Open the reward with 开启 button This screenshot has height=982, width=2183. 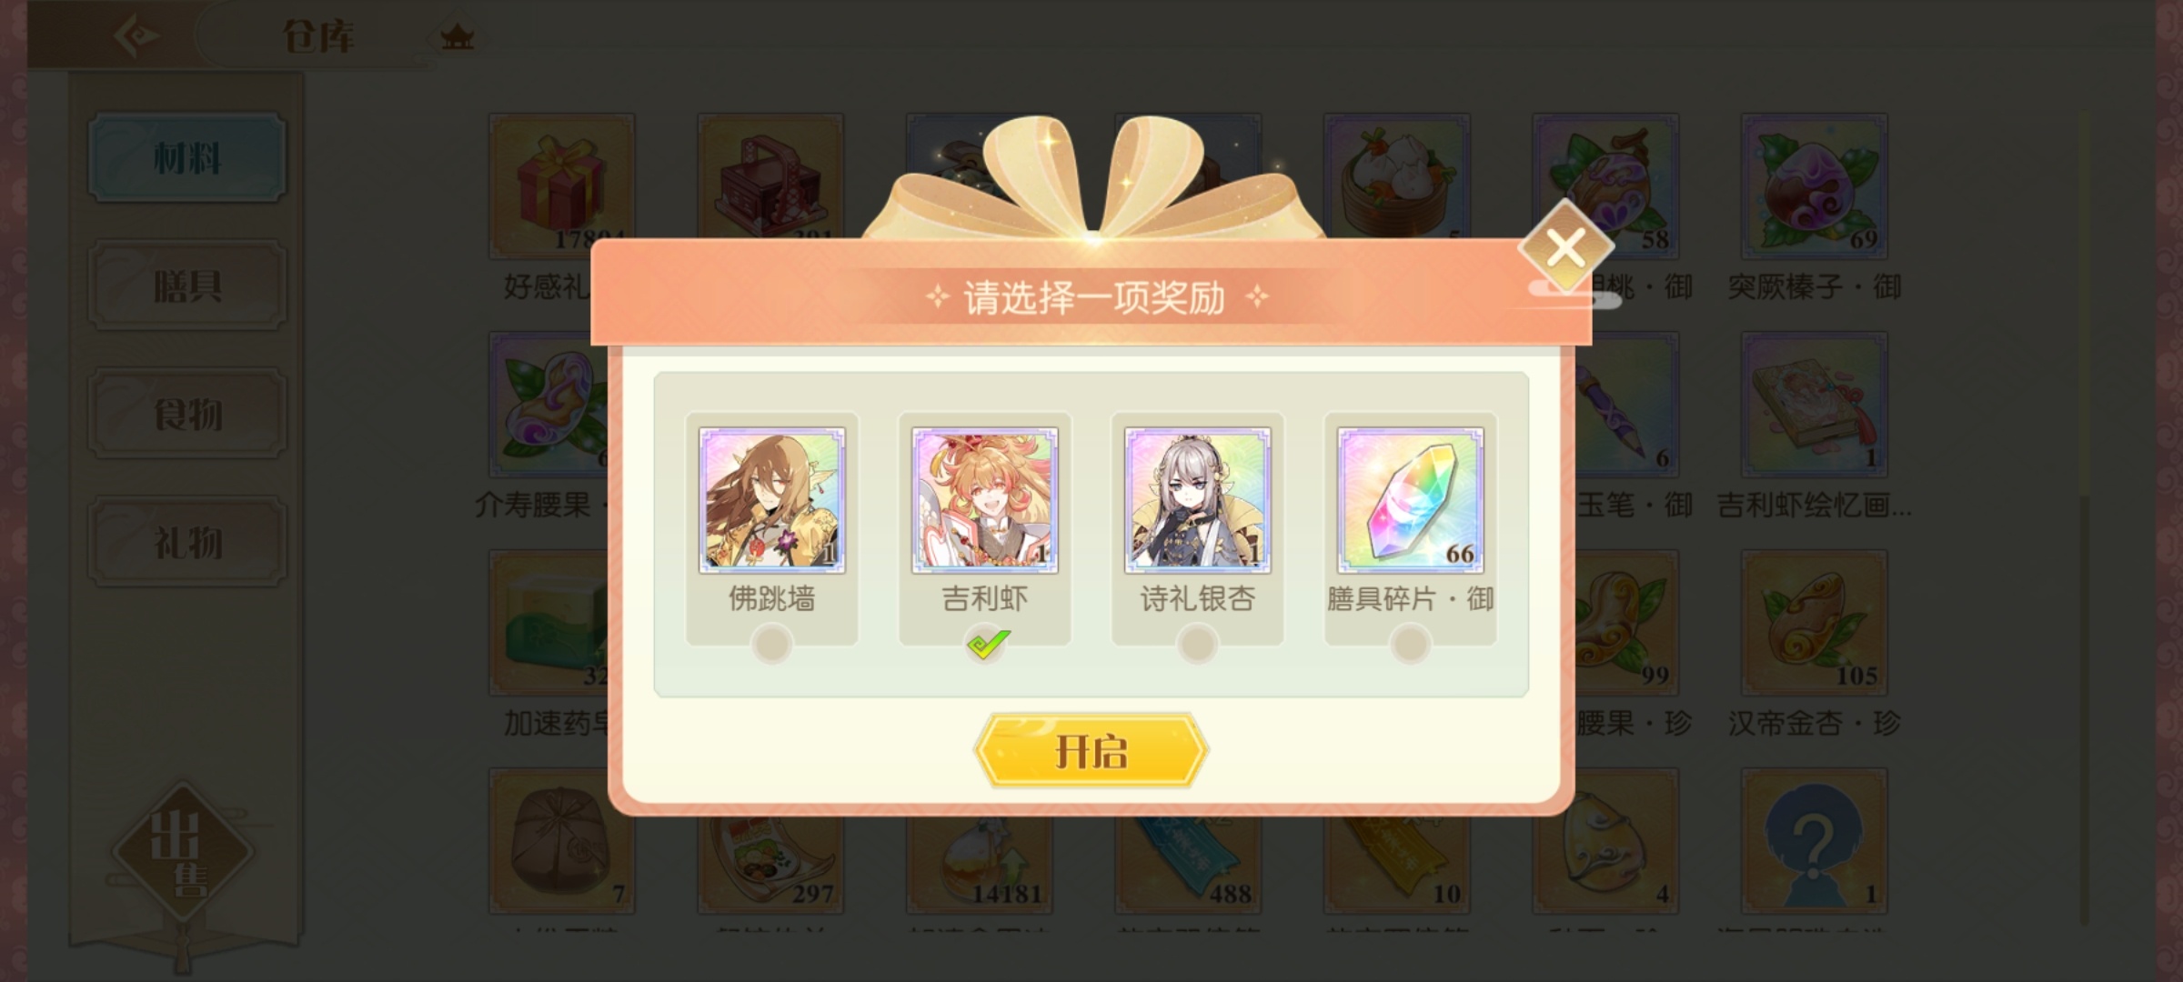1091,751
